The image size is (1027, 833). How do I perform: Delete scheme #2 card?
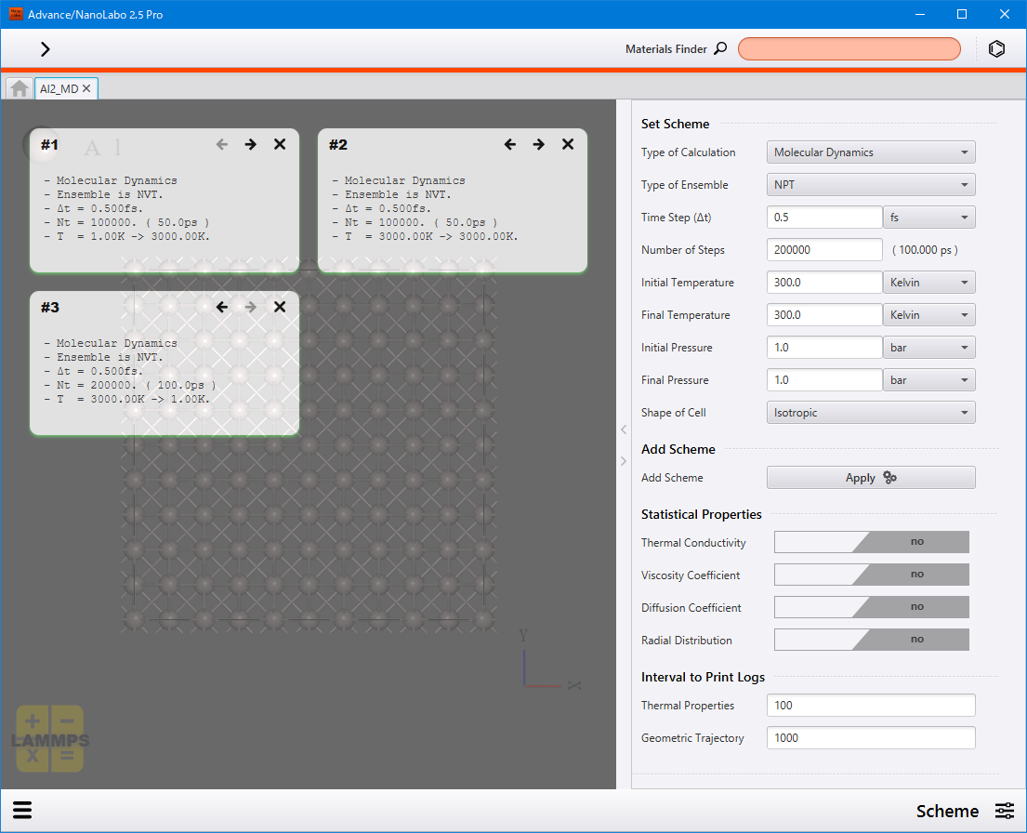568,144
